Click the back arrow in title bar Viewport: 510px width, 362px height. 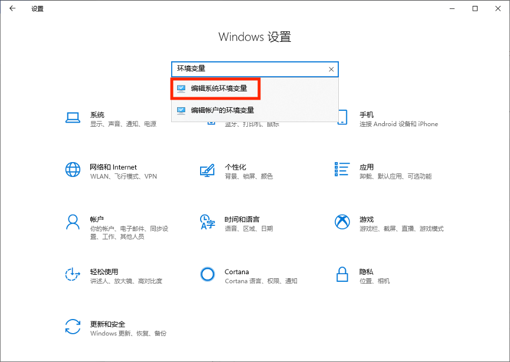tap(12, 9)
